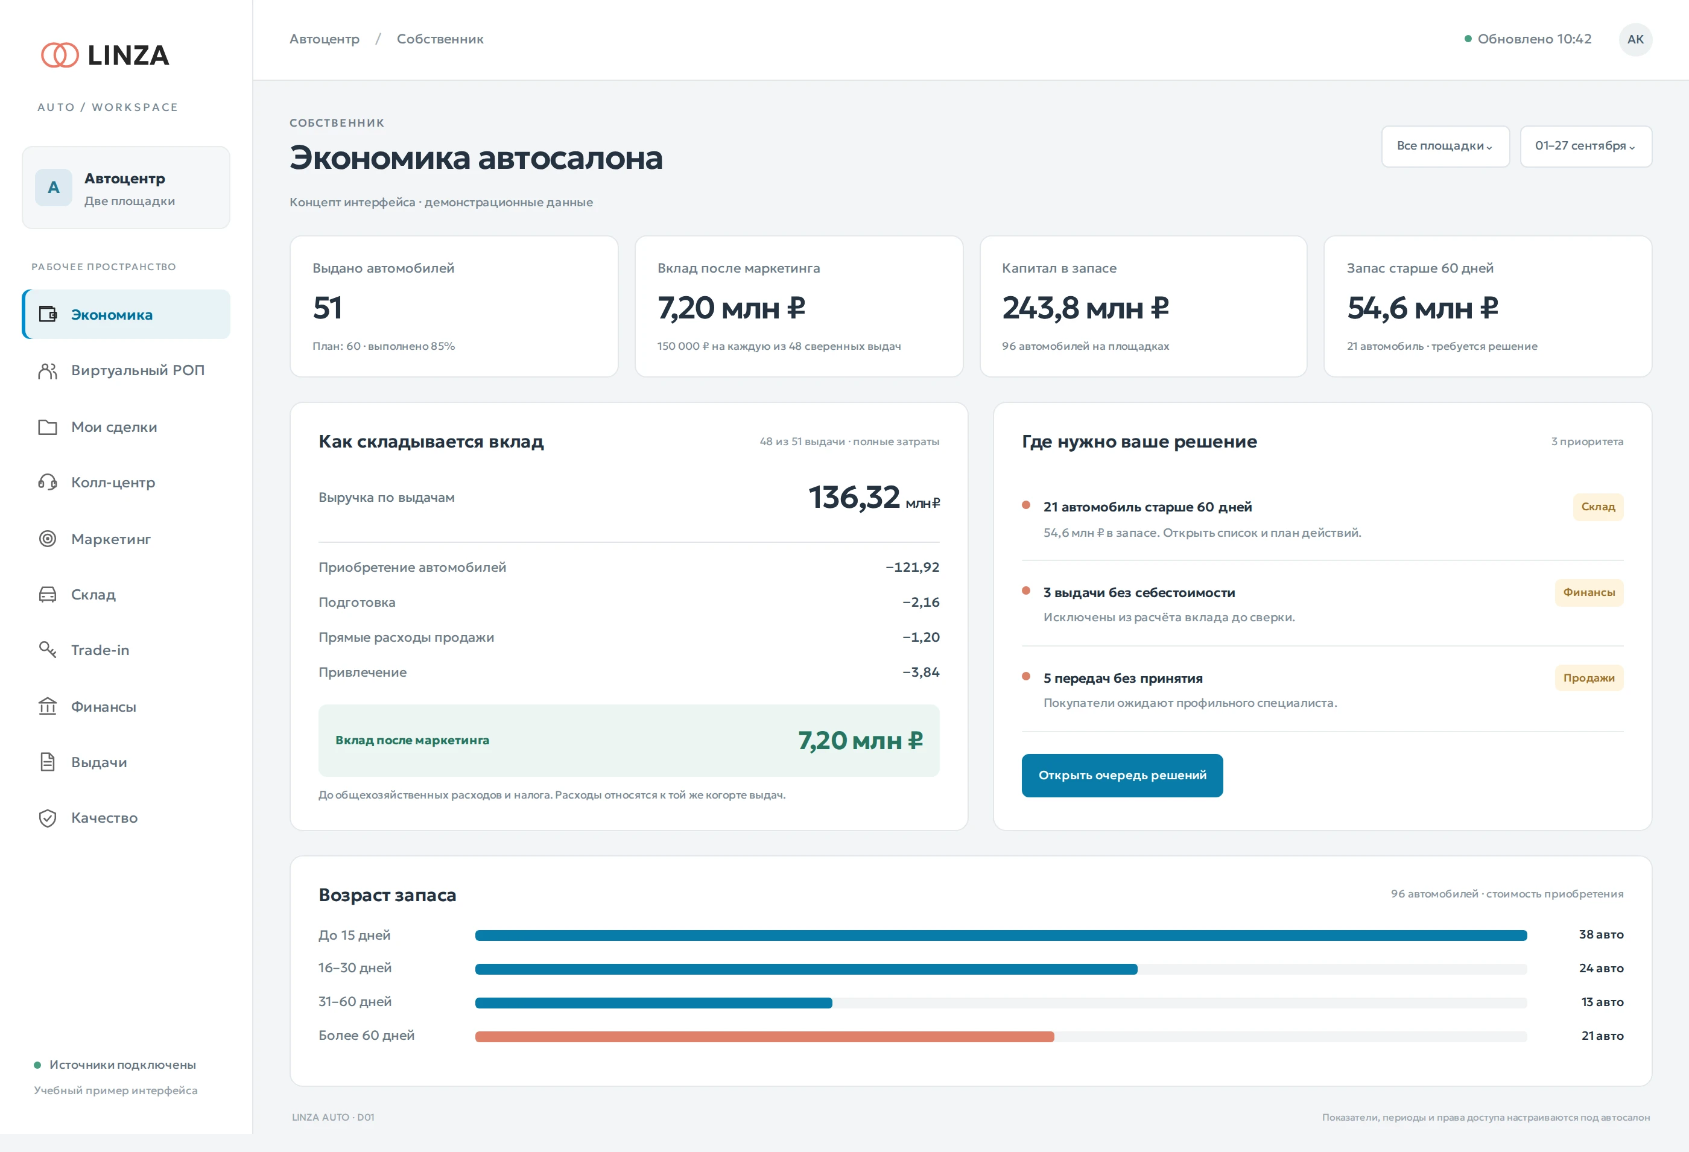Image resolution: width=1689 pixels, height=1152 pixels.
Task: Click the 31–60 дней stock bar
Action: [653, 1003]
